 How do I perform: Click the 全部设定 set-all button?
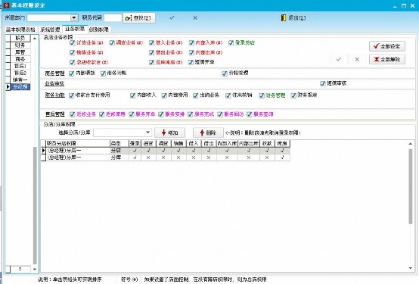387,46
